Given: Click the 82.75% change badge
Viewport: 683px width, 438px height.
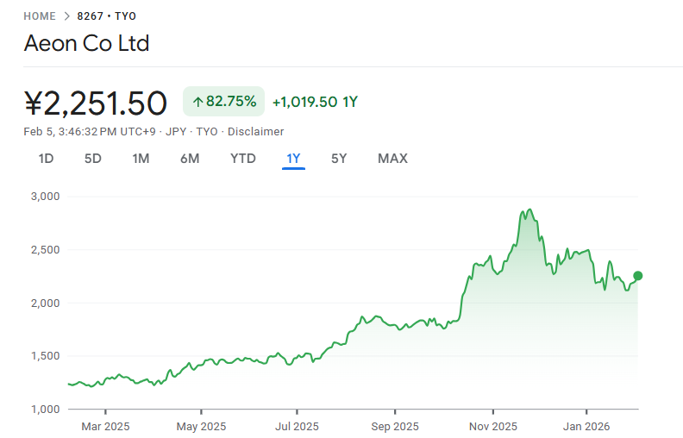Looking at the screenshot, I should [223, 102].
